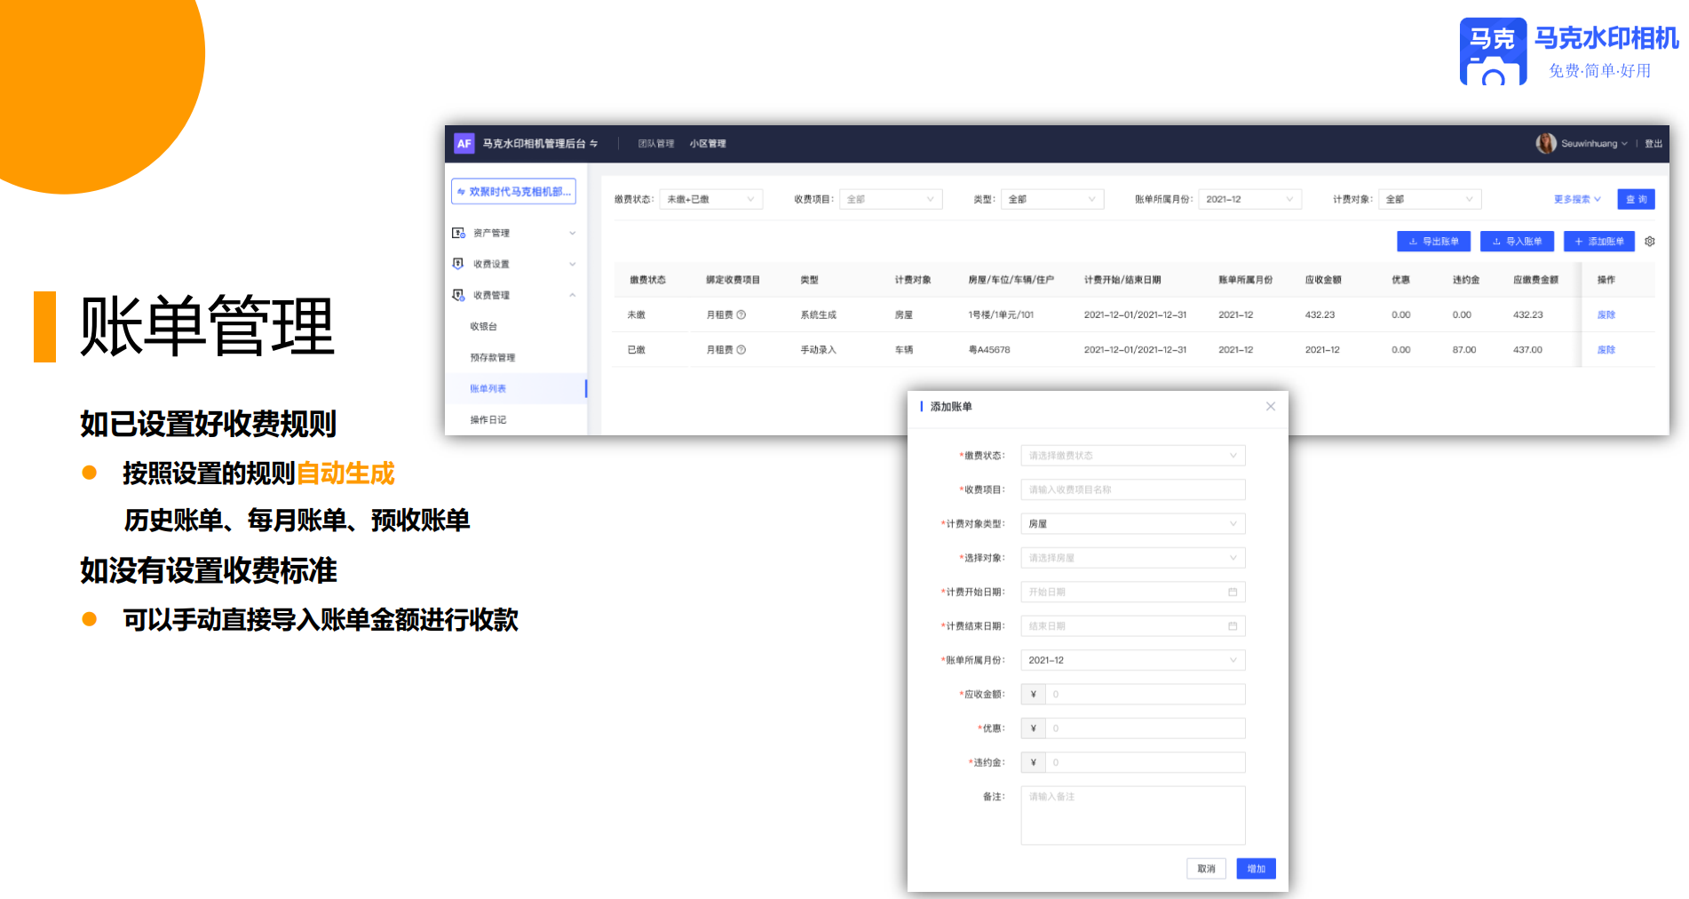
Task: Click 增加 button in dialog
Action: pyautogui.click(x=1256, y=869)
